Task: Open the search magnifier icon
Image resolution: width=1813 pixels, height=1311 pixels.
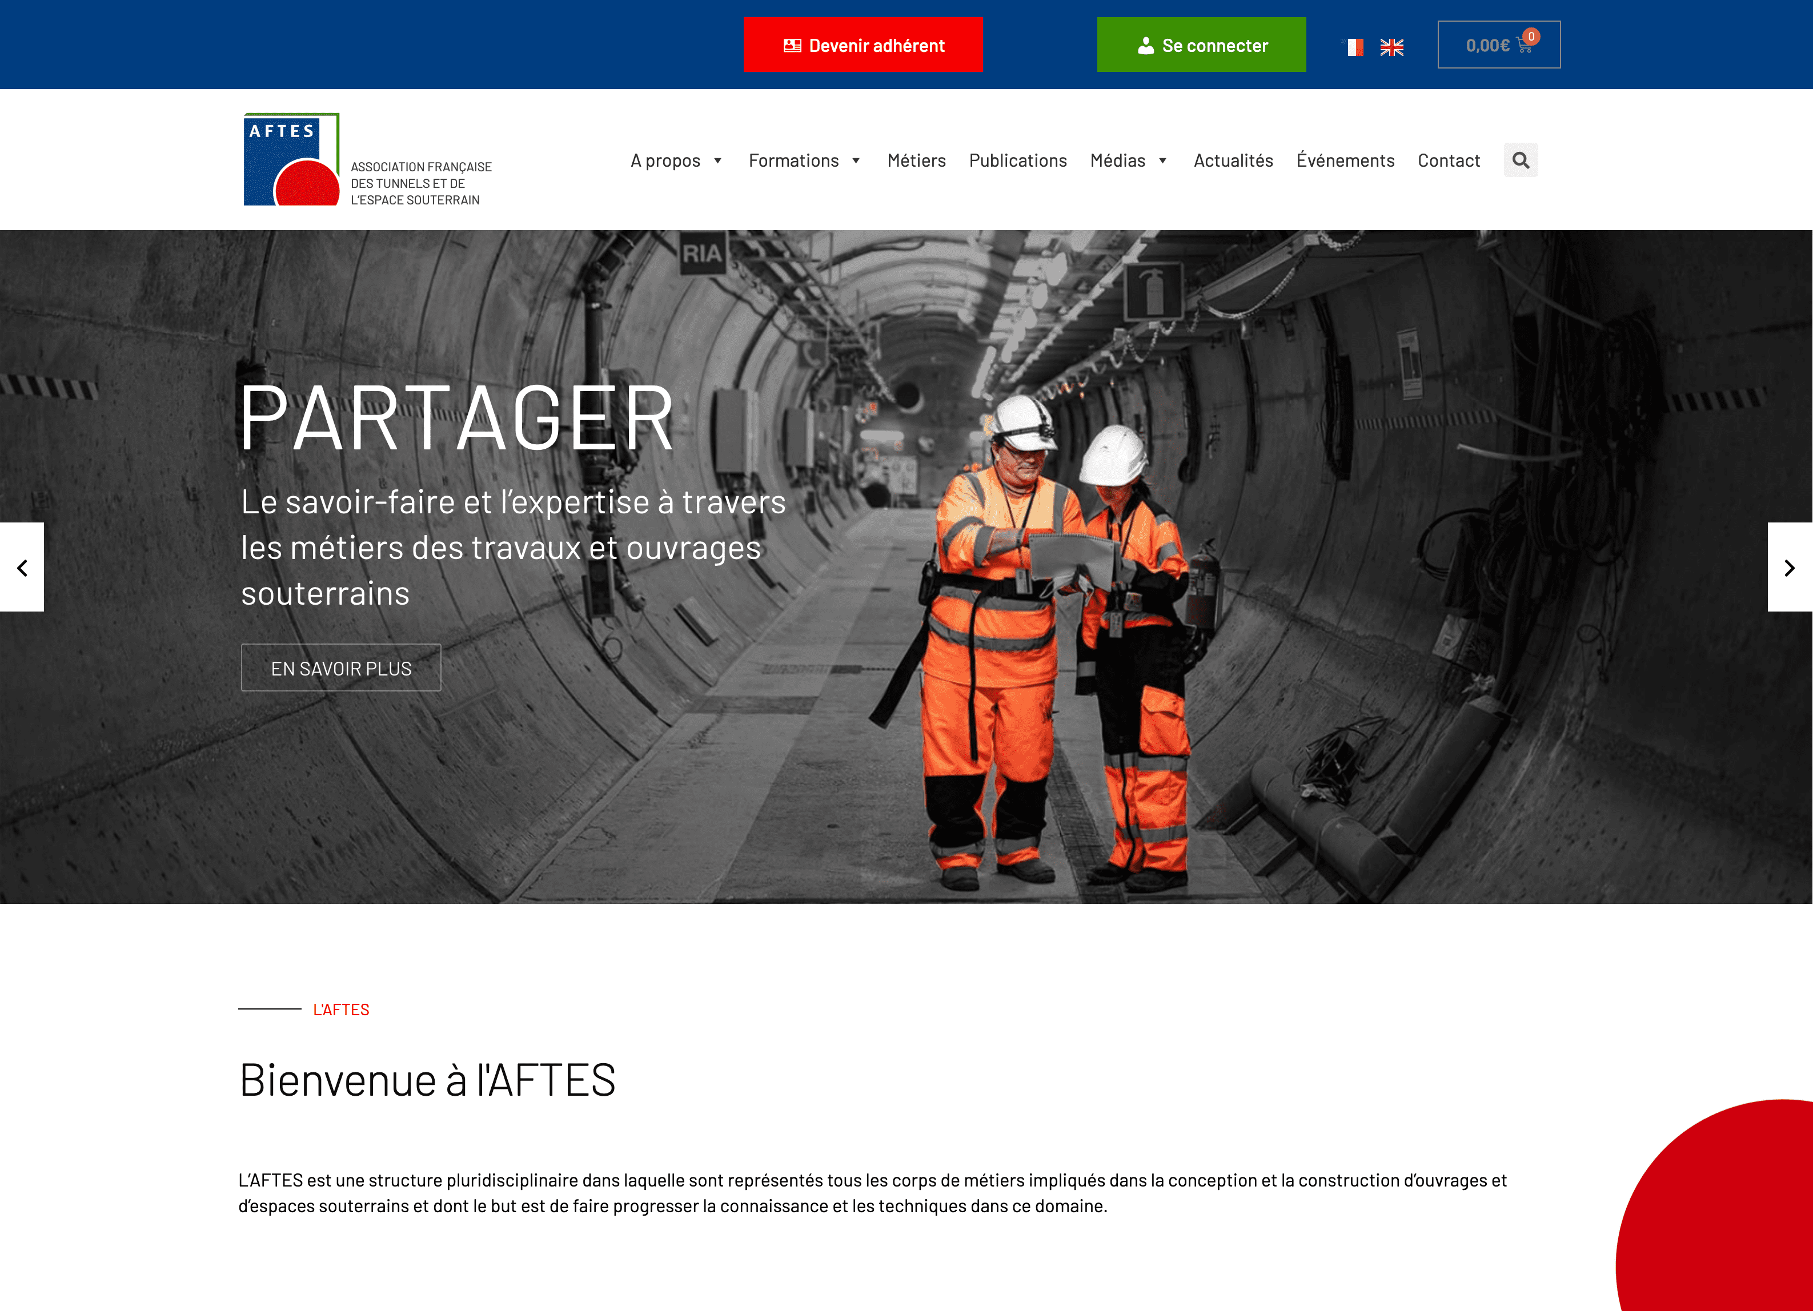Action: pyautogui.click(x=1521, y=160)
